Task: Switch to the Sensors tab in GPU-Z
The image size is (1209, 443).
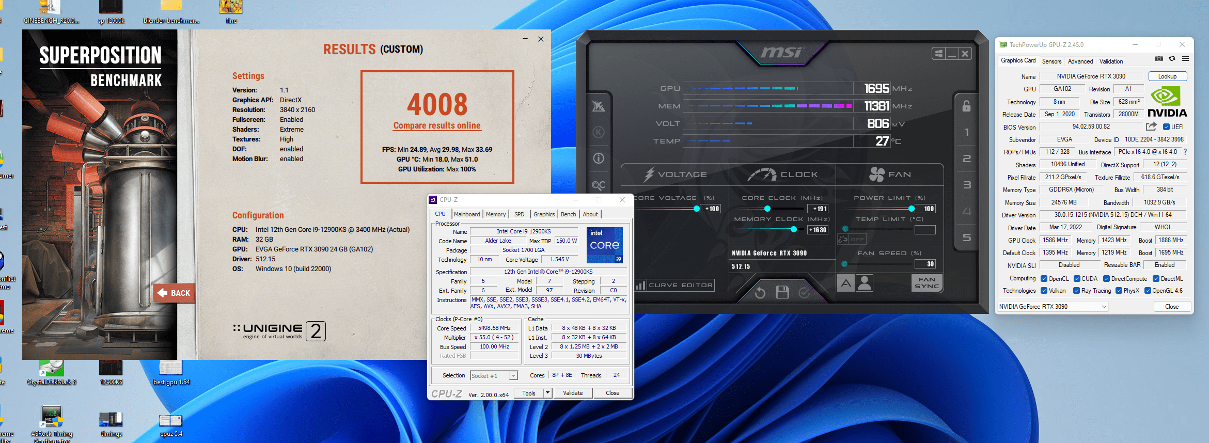Action: [x=1051, y=61]
